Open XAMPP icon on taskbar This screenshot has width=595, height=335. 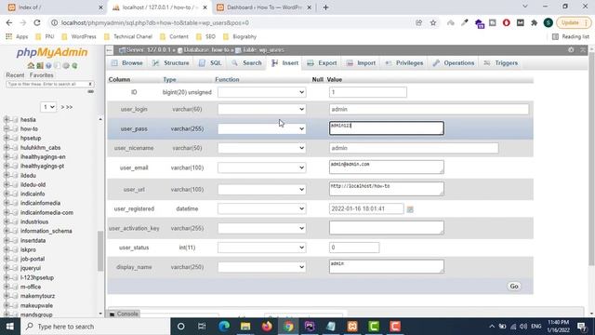click(352, 327)
